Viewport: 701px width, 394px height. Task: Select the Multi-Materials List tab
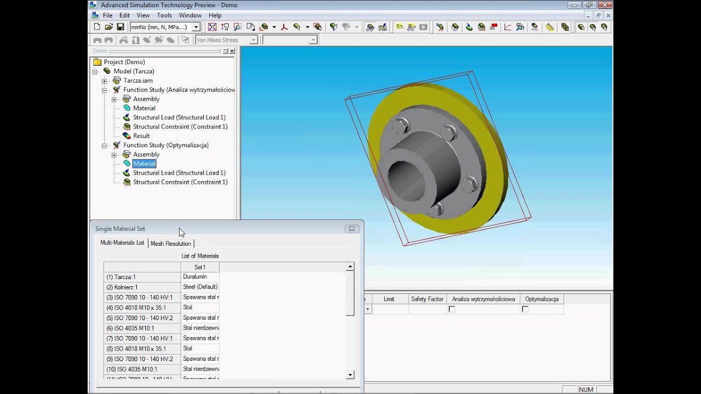tap(122, 242)
